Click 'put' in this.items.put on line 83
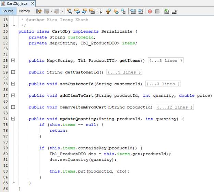This screenshot has width=214, height=192. (82, 171)
